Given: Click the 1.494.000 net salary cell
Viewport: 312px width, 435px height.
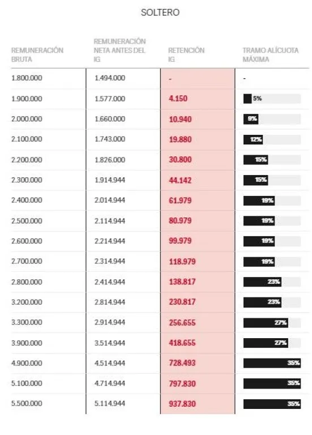Looking at the screenshot, I should 110,78.
